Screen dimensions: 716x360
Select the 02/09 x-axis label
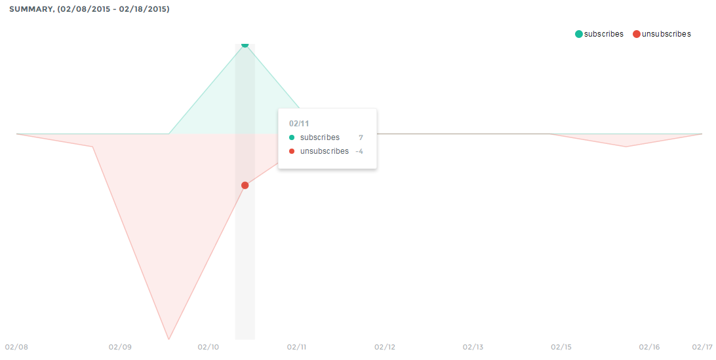click(120, 347)
